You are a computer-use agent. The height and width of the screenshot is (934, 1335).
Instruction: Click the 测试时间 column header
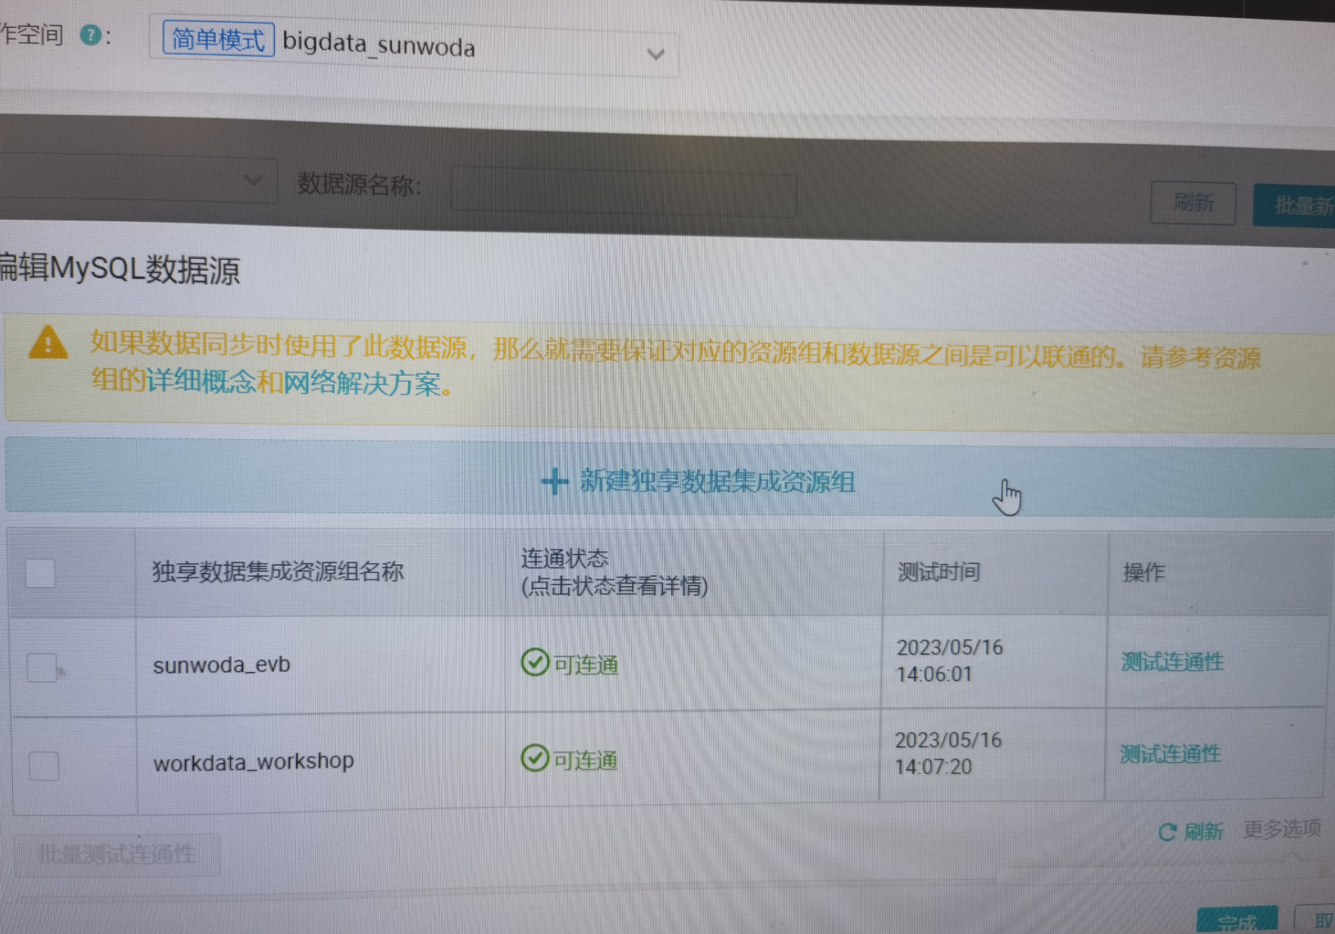pyautogui.click(x=940, y=572)
